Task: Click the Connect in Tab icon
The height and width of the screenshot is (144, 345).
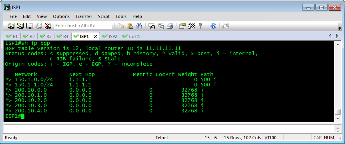Action: [30, 26]
